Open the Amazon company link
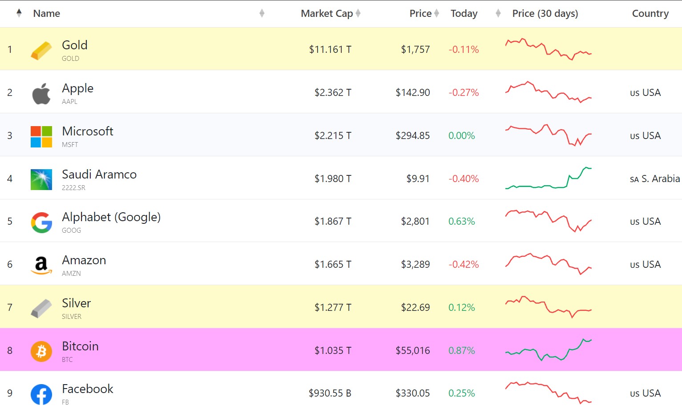This screenshot has width=682, height=413. tap(84, 260)
